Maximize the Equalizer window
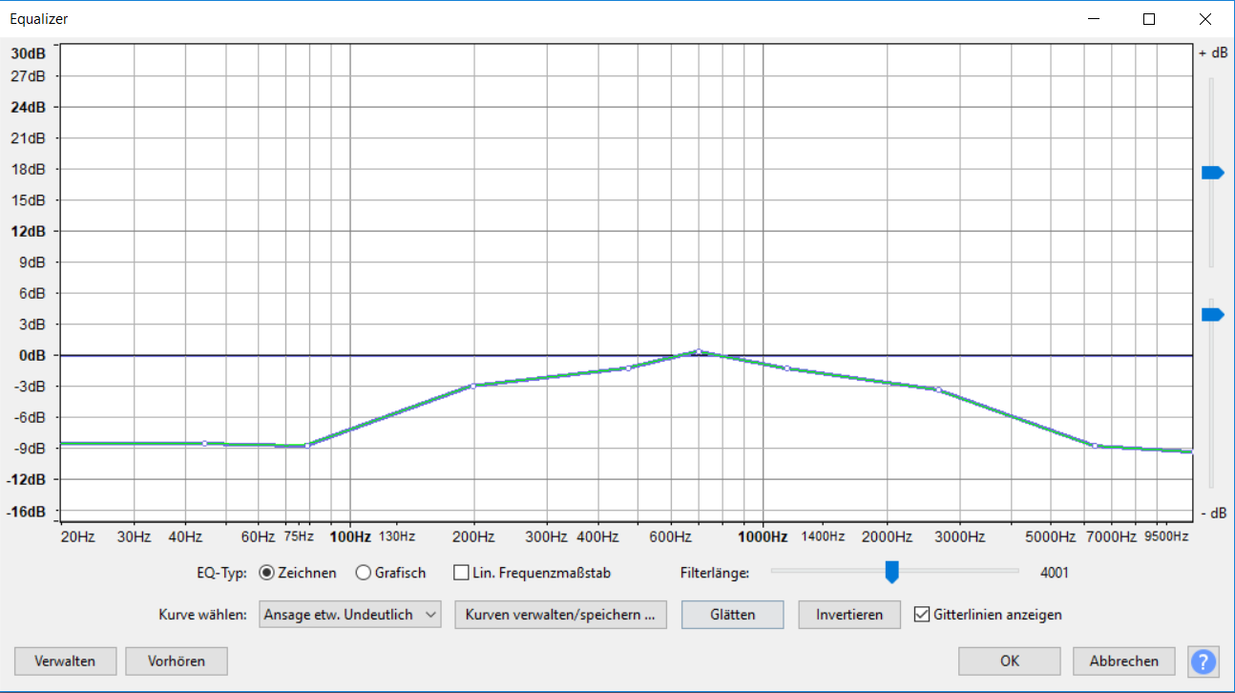Viewport: 1235px width, 693px height. [x=1149, y=19]
